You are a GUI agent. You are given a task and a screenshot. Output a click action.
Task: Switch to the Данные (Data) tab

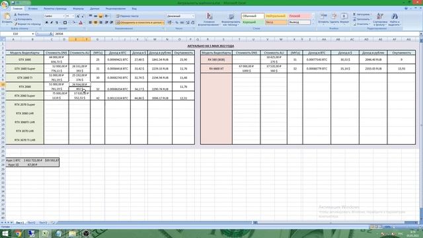pos(95,9)
